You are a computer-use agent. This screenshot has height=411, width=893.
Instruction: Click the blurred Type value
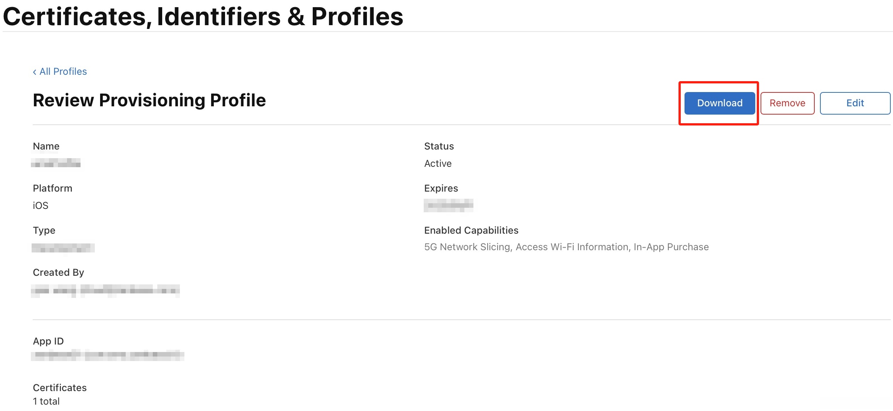click(63, 248)
